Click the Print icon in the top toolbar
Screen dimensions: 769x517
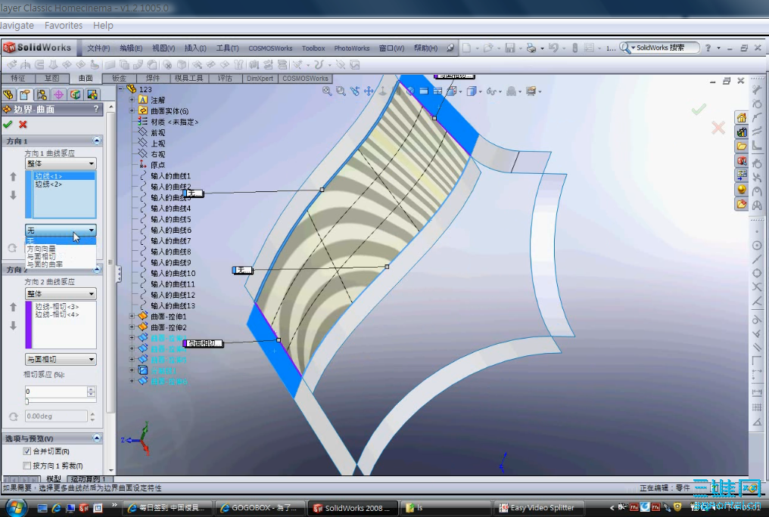coord(531,48)
